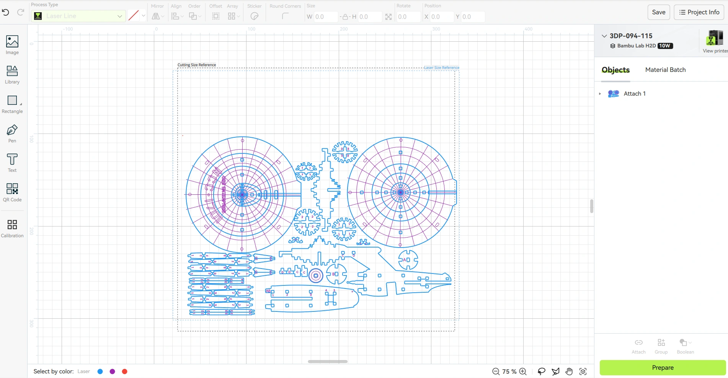This screenshot has height=378, width=728.
Task: Open the line color dropdown arrow
Action: (x=144, y=16)
